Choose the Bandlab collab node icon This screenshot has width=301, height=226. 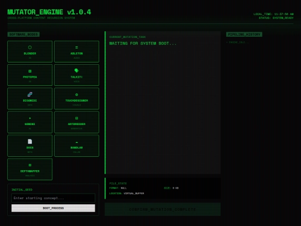click(76, 142)
